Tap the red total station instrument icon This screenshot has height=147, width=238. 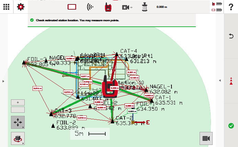coord(107,7)
